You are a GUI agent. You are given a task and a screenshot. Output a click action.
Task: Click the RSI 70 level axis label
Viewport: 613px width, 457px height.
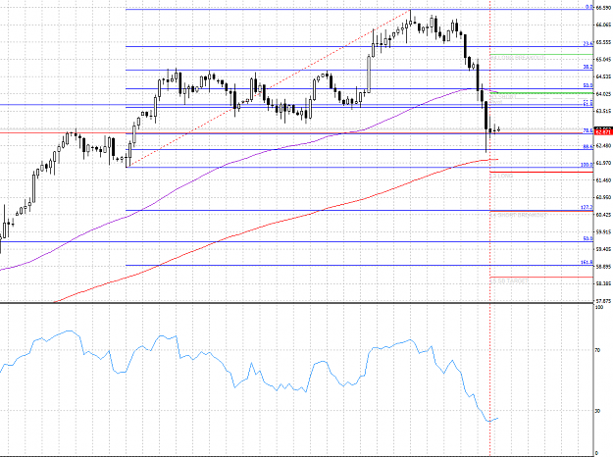point(597,351)
